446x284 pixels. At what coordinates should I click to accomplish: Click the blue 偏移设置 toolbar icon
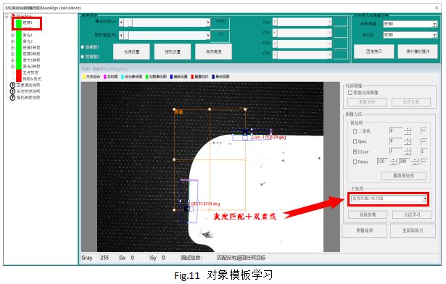172,77
